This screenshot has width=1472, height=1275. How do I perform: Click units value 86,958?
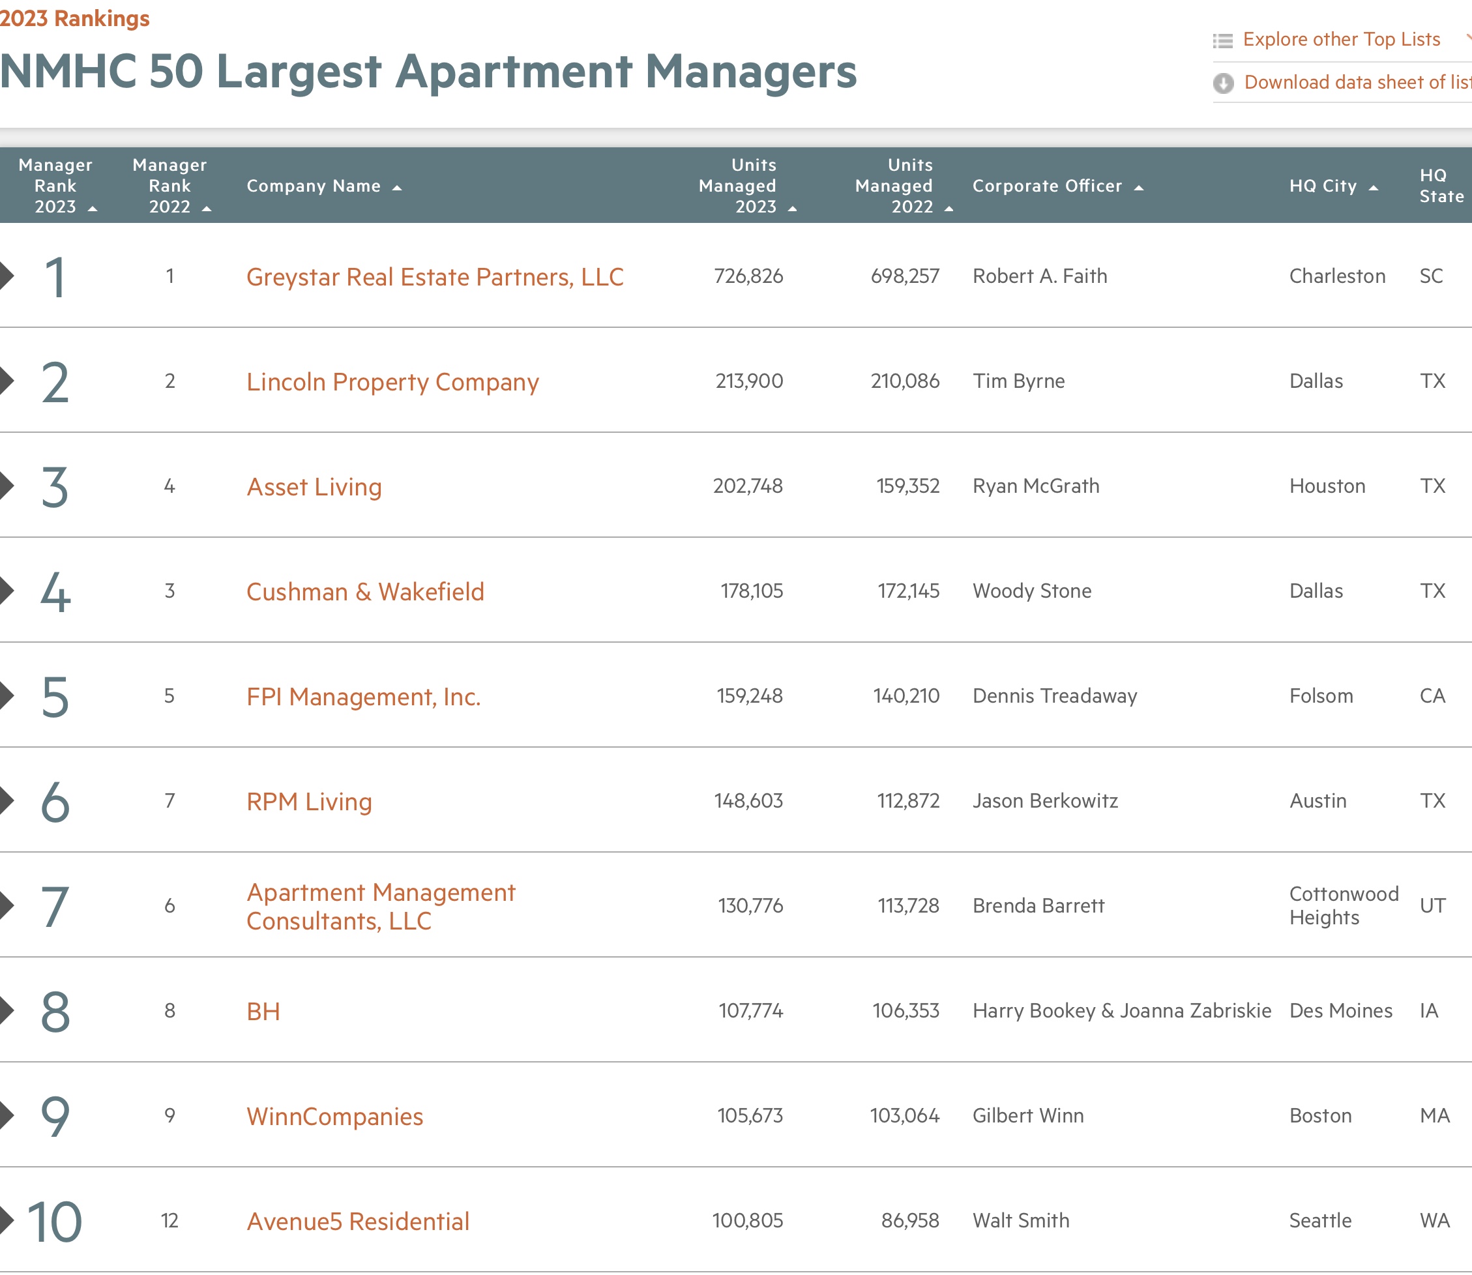tap(910, 1221)
